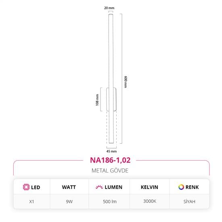Click the LUMEN header label

(x=113, y=187)
